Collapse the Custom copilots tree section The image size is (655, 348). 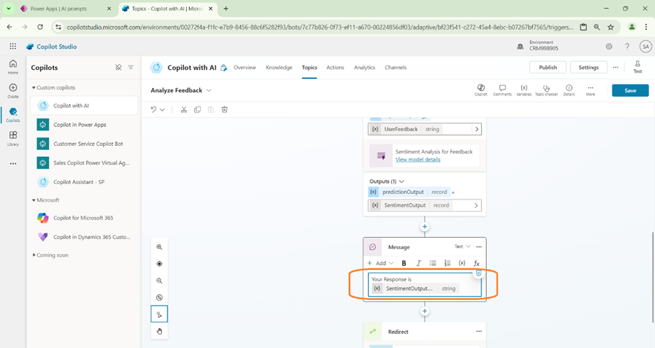(x=33, y=88)
